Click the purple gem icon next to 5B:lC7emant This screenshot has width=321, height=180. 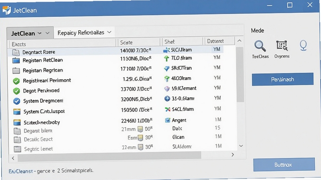[x=167, y=88]
